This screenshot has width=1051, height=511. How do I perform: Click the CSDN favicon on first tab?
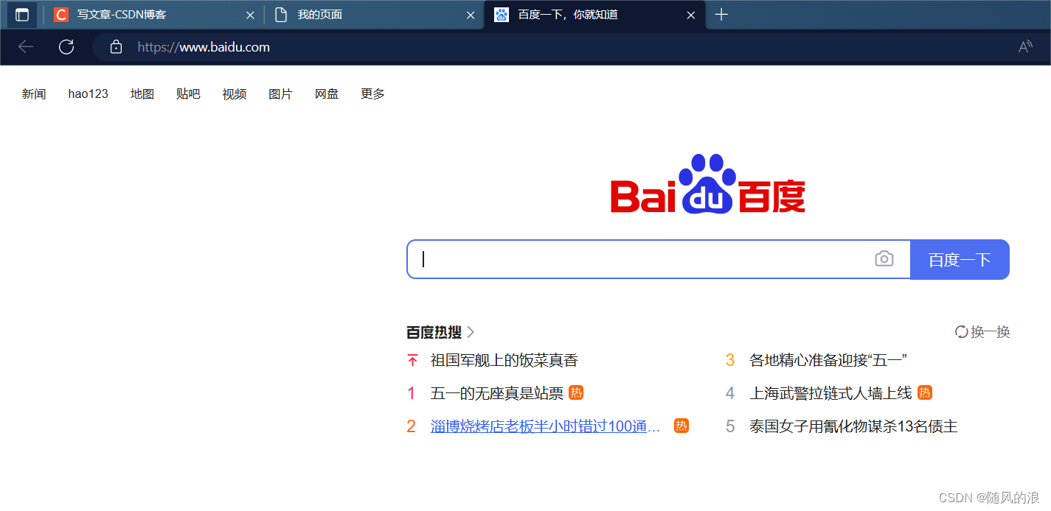click(61, 15)
